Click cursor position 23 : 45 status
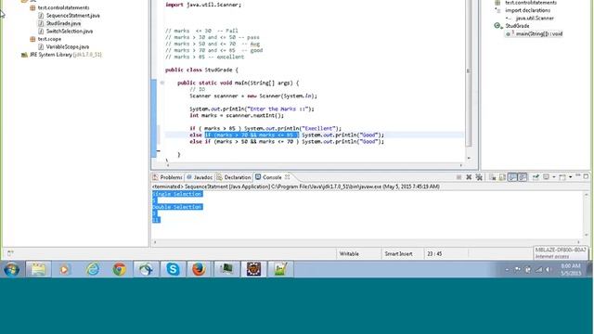 pos(434,253)
